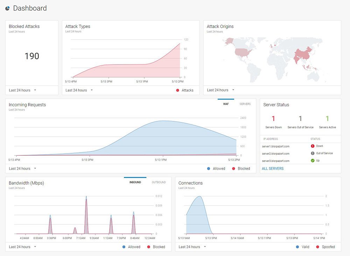This screenshot has width=350, height=256.
Task: Click the Dashboard pie chart icon
Action: click(7, 8)
